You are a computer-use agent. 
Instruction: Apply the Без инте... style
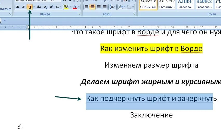(x=167, y=5)
